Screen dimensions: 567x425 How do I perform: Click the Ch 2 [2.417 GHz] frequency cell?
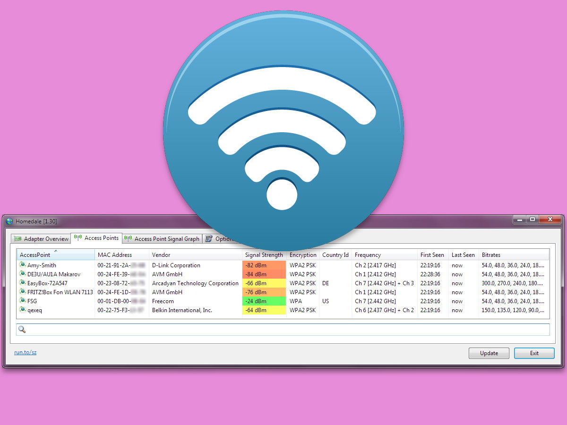click(x=375, y=265)
